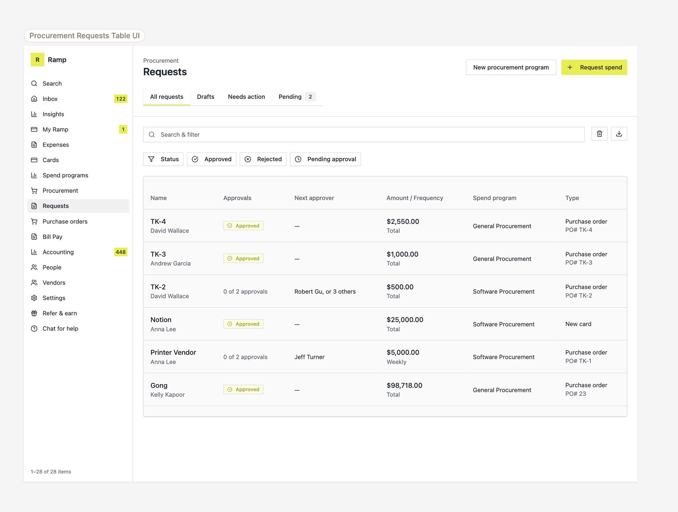Screen dimensions: 678x512
Task: Open Cards icon in sidebar
Action: (34, 160)
